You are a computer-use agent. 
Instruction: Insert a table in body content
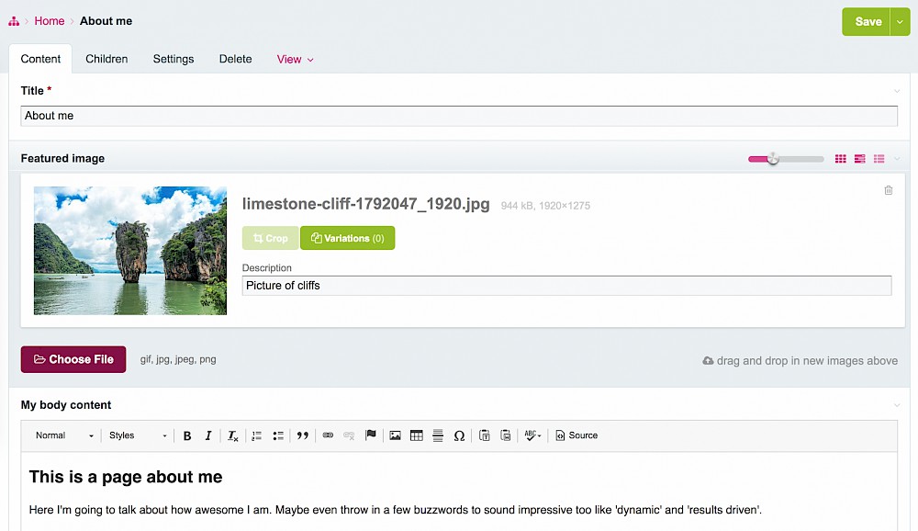click(x=417, y=435)
